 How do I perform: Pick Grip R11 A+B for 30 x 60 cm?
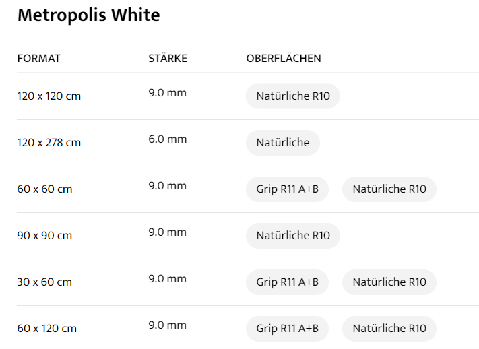[287, 282]
